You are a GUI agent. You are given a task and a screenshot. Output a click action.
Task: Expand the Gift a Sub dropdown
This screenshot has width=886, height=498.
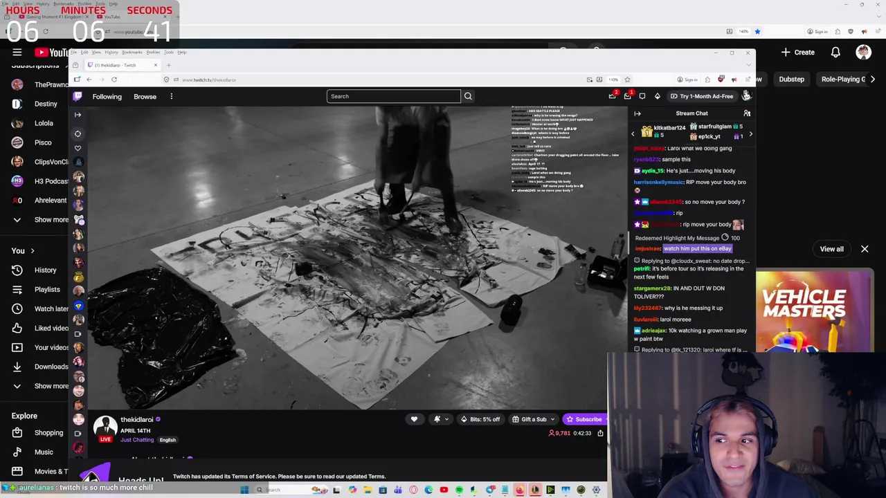(x=552, y=419)
